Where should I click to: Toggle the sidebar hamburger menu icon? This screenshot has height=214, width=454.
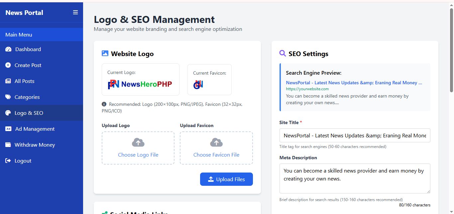tap(75, 13)
